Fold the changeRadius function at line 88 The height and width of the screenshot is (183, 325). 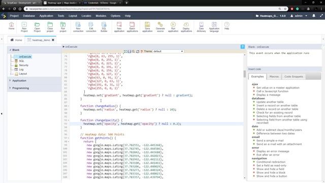pos(69,106)
